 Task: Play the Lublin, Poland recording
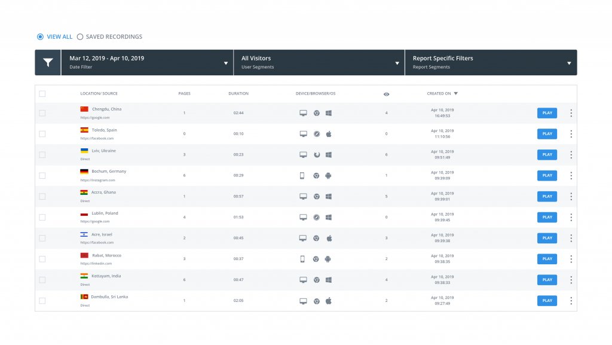coord(547,218)
